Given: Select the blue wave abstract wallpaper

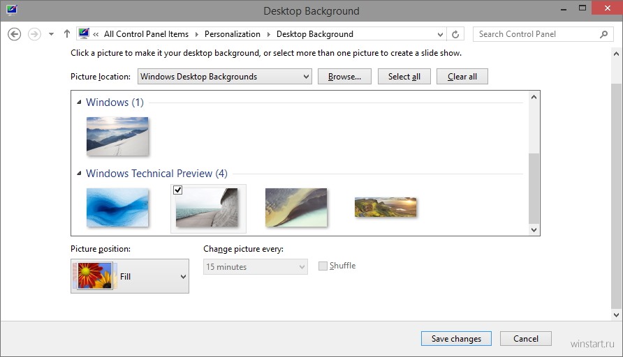Looking at the screenshot, I should 117,208.
